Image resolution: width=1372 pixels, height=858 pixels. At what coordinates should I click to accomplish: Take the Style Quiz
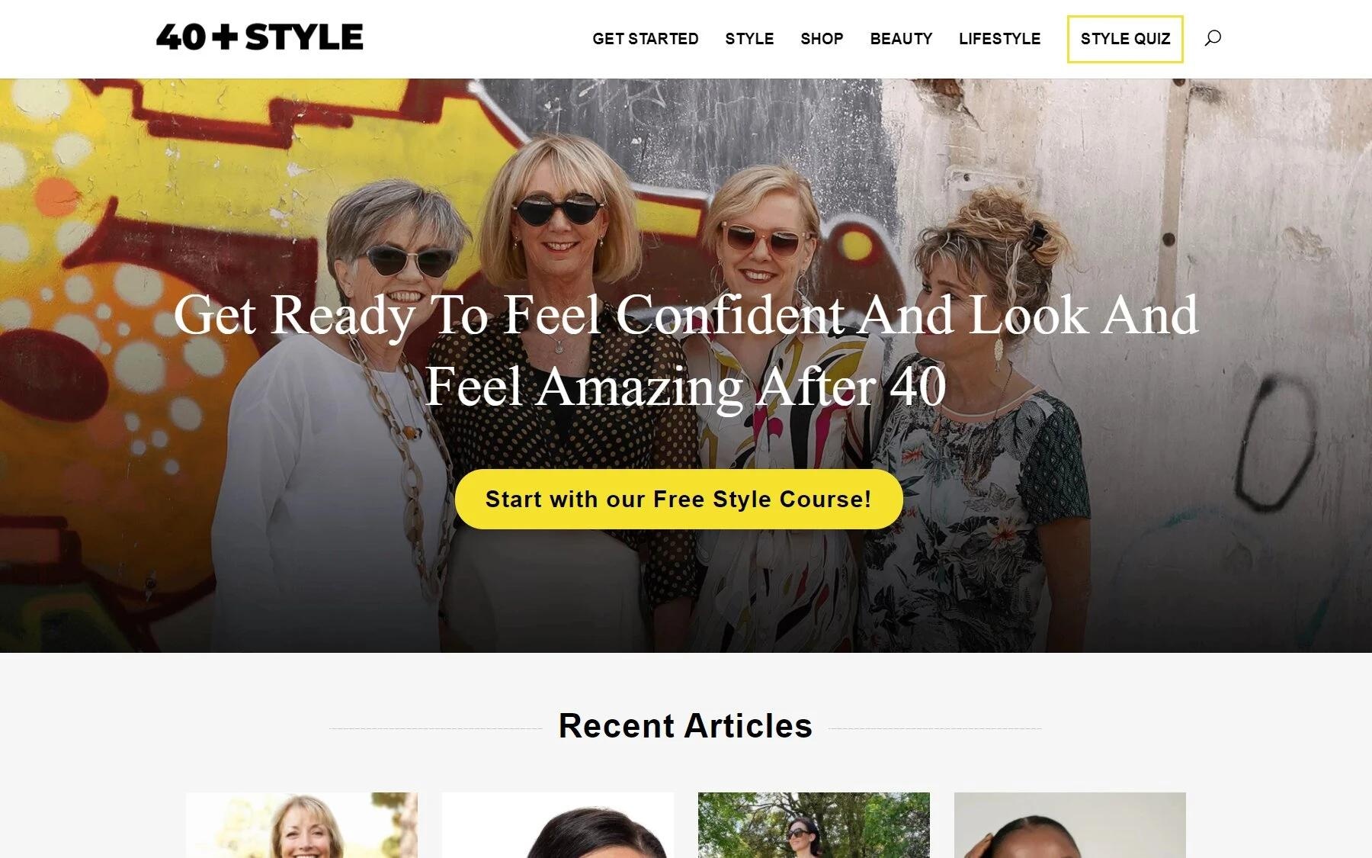point(1125,39)
